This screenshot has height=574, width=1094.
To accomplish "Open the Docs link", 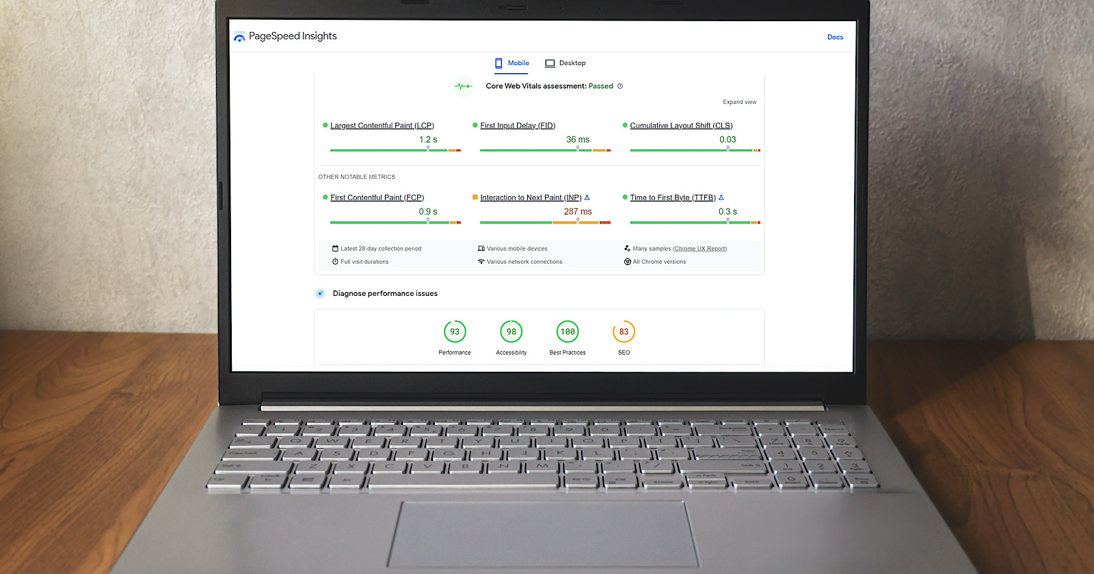I will 835,37.
